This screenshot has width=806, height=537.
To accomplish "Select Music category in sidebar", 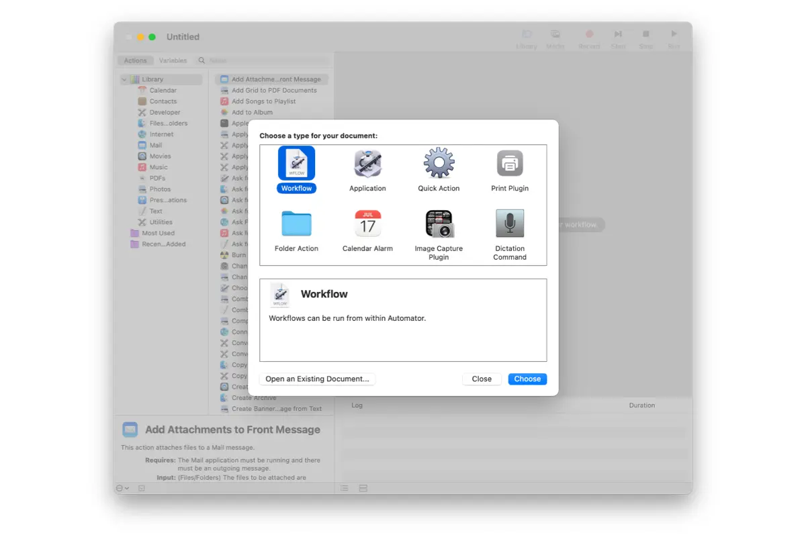I will pyautogui.click(x=159, y=167).
